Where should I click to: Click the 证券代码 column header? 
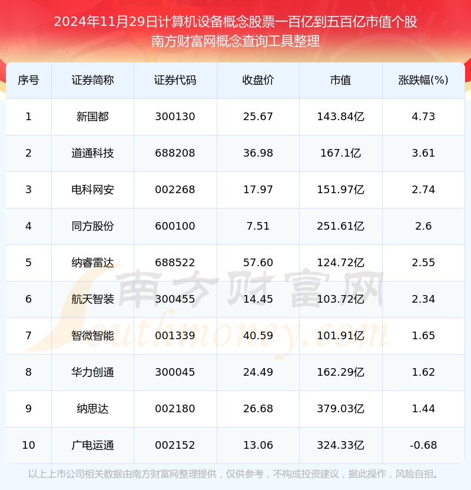point(175,80)
